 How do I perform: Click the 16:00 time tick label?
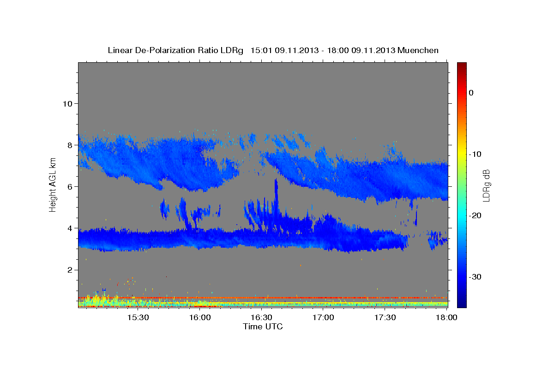pyautogui.click(x=199, y=318)
